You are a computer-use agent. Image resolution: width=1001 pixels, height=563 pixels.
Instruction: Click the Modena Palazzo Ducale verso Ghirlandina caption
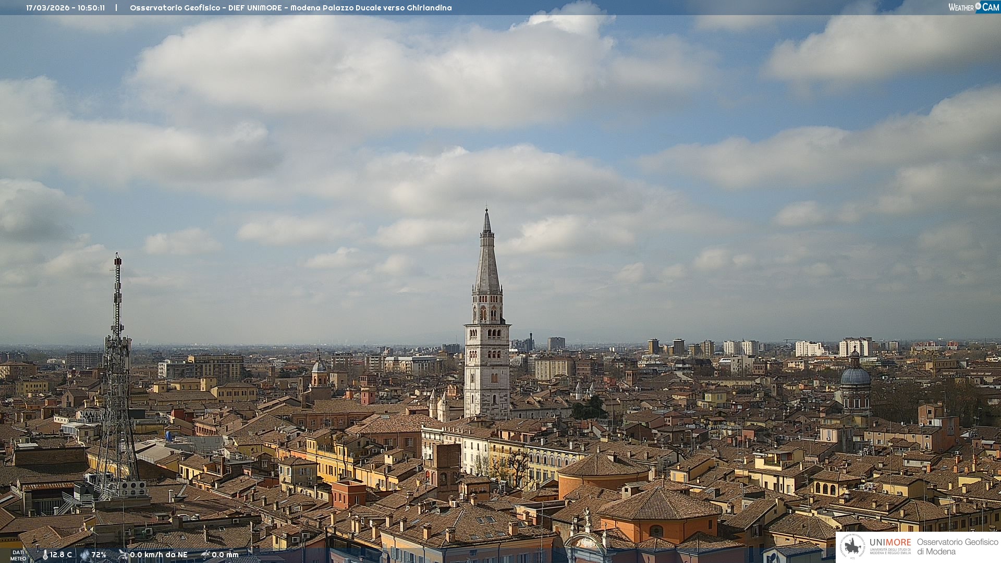click(x=371, y=8)
